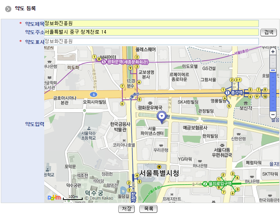Viewport: 280px width, 216px height.
Task: Select the 종각역 subway station icon
Action: coord(227,93)
